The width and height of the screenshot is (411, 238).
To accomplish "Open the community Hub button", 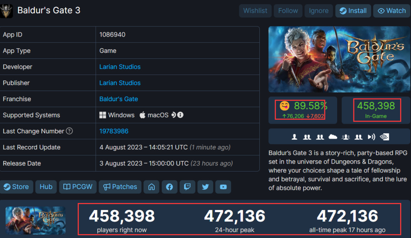I will coord(46,187).
